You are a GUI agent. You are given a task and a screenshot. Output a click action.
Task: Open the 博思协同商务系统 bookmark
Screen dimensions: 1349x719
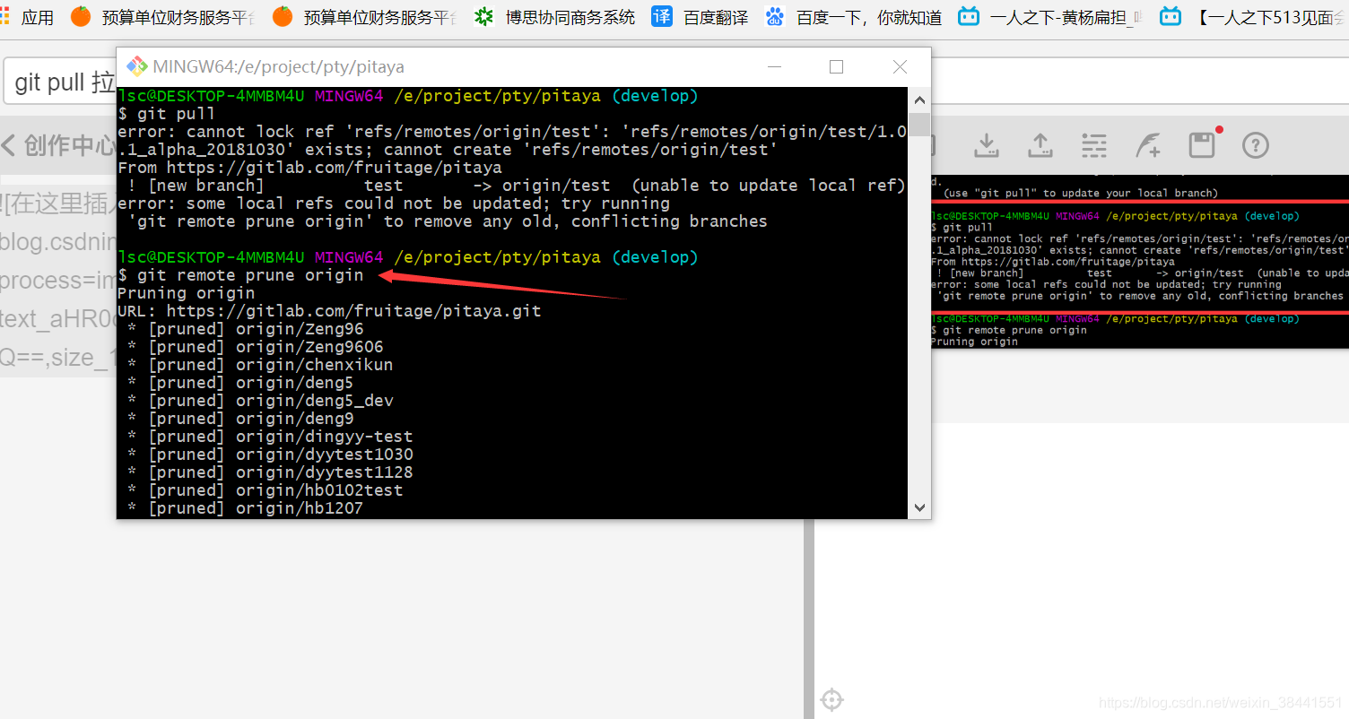pos(555,17)
